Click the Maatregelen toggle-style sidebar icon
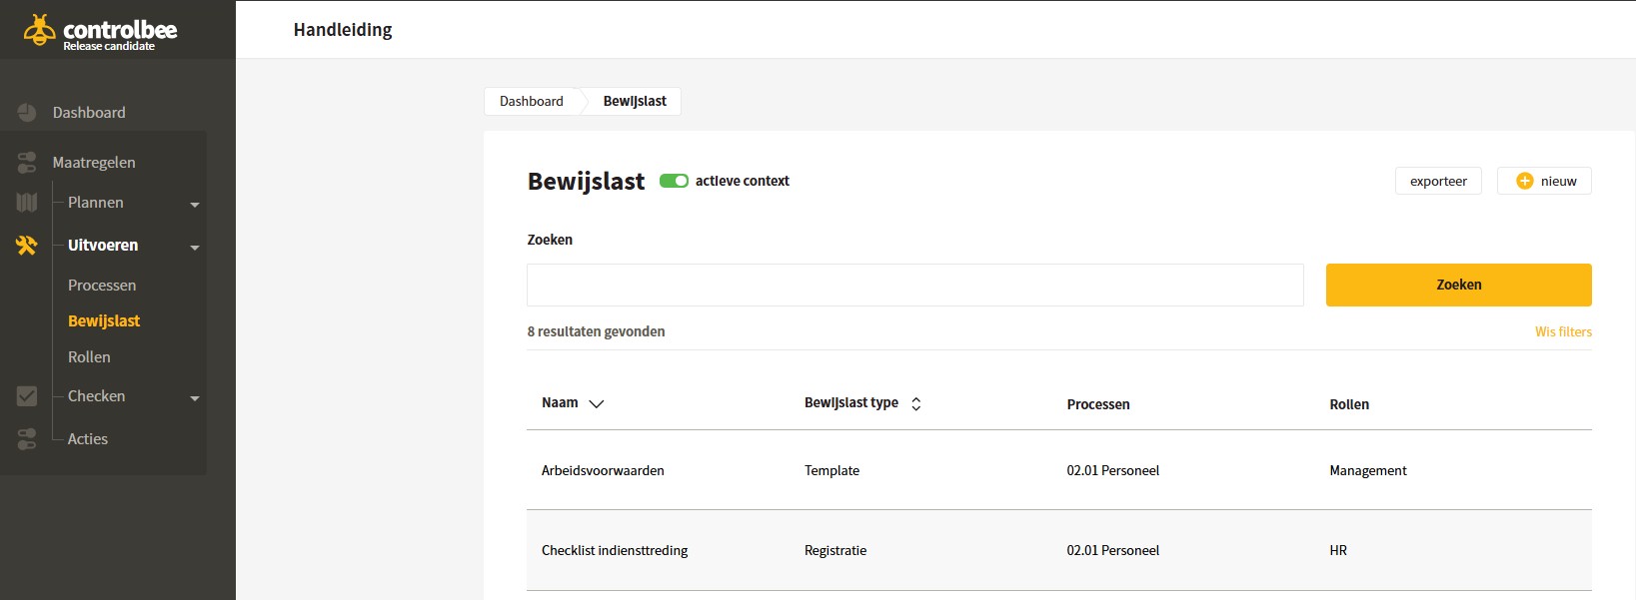Screen dimensions: 1636x600 point(27,162)
